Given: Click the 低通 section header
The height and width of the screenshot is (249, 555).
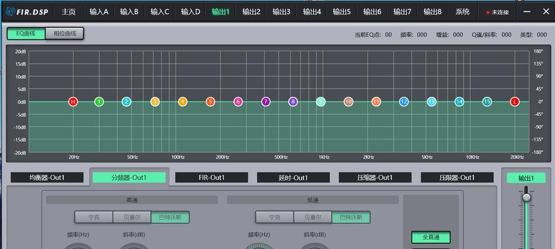Looking at the screenshot, I should [313, 200].
